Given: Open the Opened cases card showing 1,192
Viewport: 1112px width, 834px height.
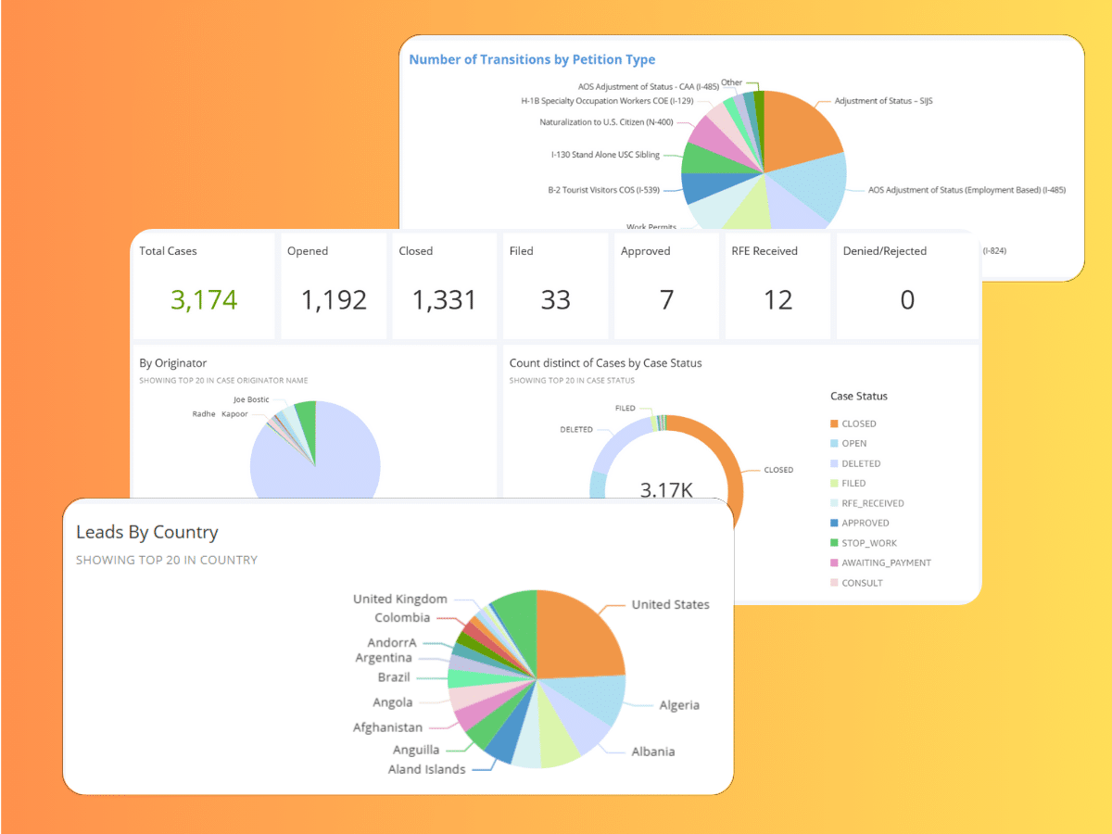Looking at the screenshot, I should pyautogui.click(x=334, y=300).
